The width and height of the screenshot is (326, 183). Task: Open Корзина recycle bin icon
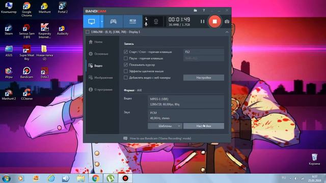pyautogui.click(x=314, y=159)
